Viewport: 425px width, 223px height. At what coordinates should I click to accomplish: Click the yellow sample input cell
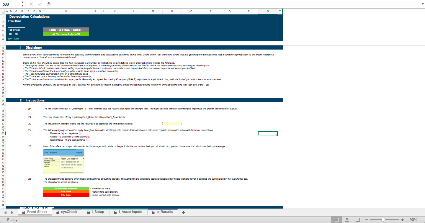point(172,124)
